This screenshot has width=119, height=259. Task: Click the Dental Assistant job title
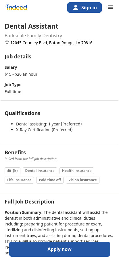(32, 26)
